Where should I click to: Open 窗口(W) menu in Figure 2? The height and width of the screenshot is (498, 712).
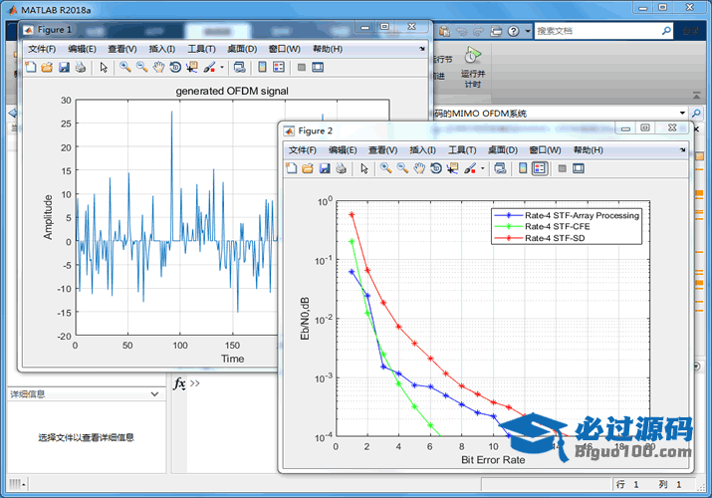pos(545,150)
